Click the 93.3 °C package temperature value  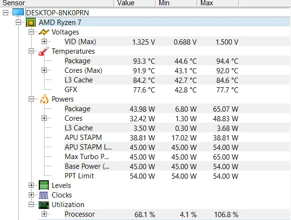[144, 61]
